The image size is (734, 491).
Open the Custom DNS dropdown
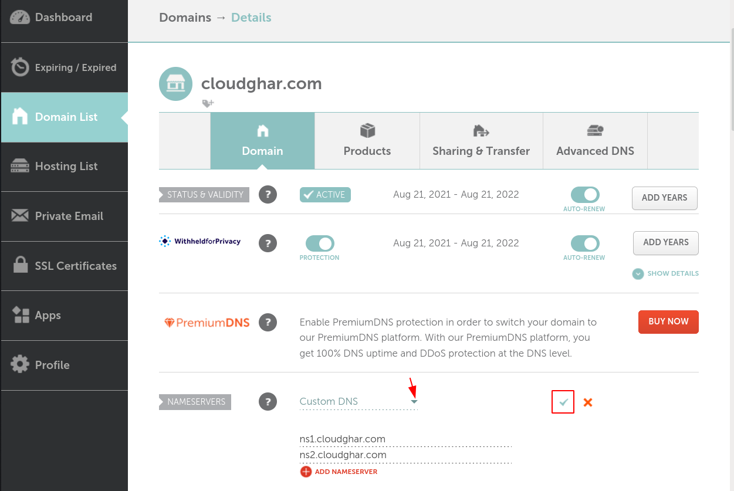358,402
